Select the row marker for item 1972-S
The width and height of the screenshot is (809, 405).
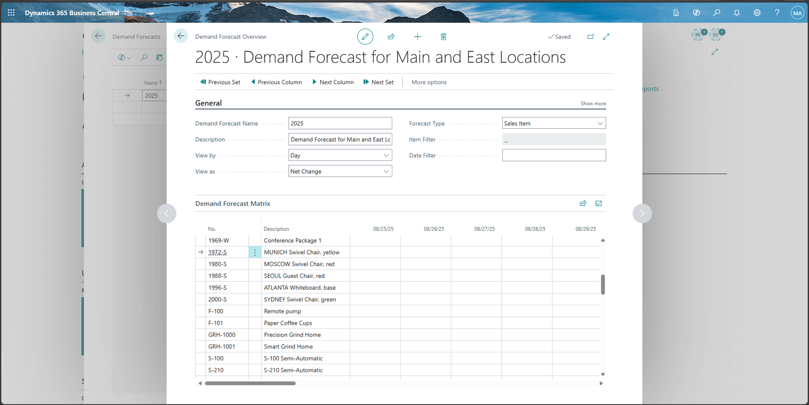point(200,252)
